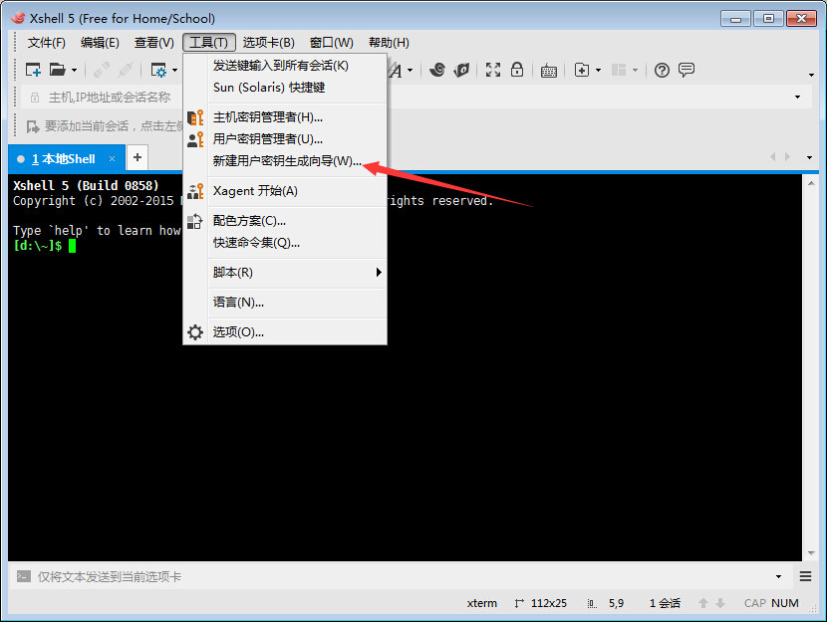The height and width of the screenshot is (622, 827).
Task: Open the virtual keyboard icon
Action: 549,70
